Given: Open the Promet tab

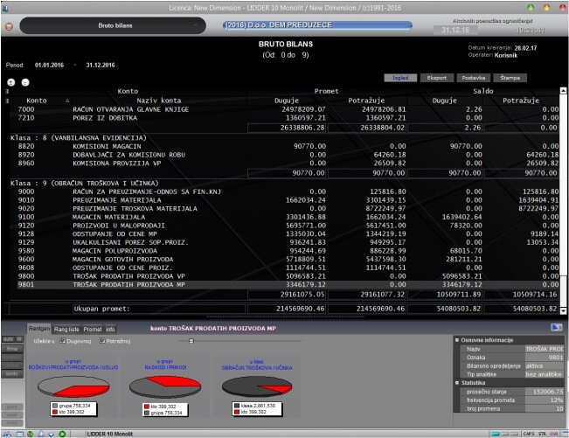Looking at the screenshot, I should click(93, 329).
